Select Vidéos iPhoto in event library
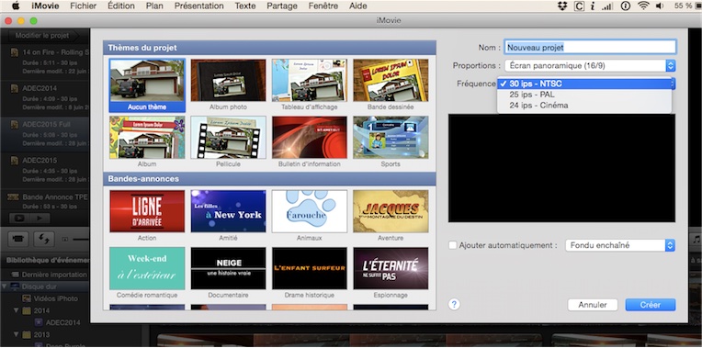The height and width of the screenshot is (348, 702). 50,298
